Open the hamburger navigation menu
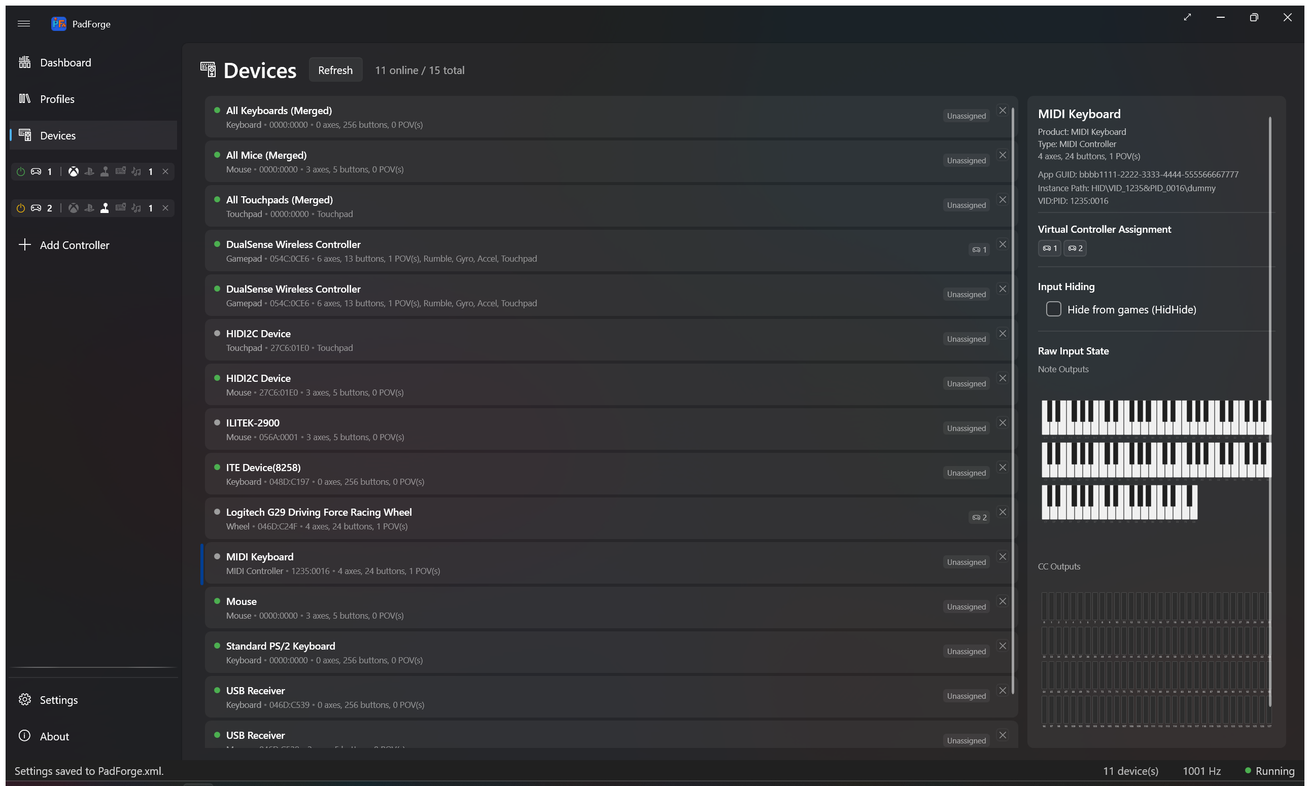1310x786 pixels. 24,24
